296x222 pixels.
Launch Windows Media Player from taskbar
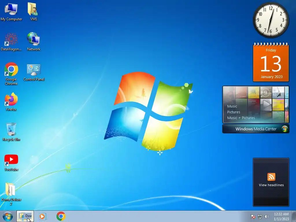[x=42, y=216]
